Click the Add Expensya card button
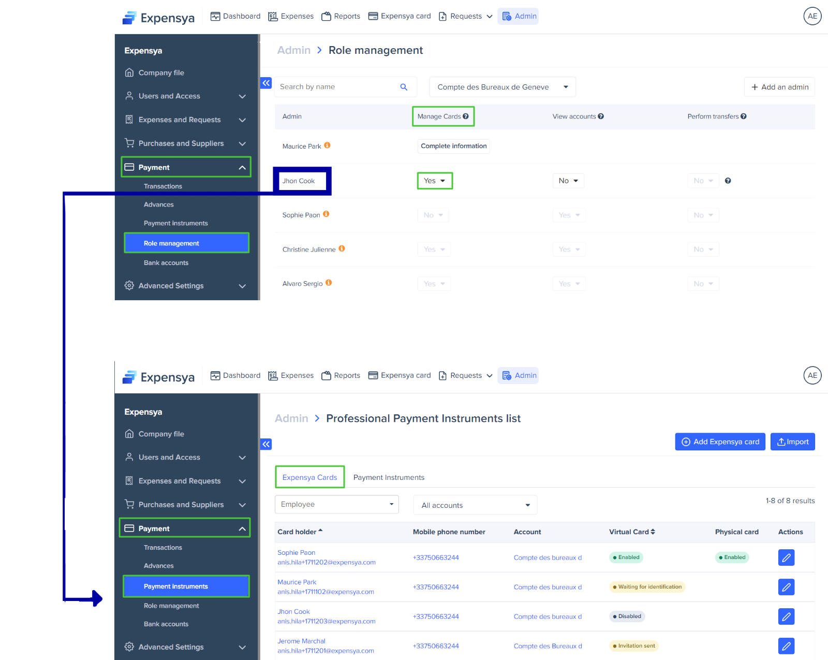This screenshot has height=660, width=828. pos(720,442)
